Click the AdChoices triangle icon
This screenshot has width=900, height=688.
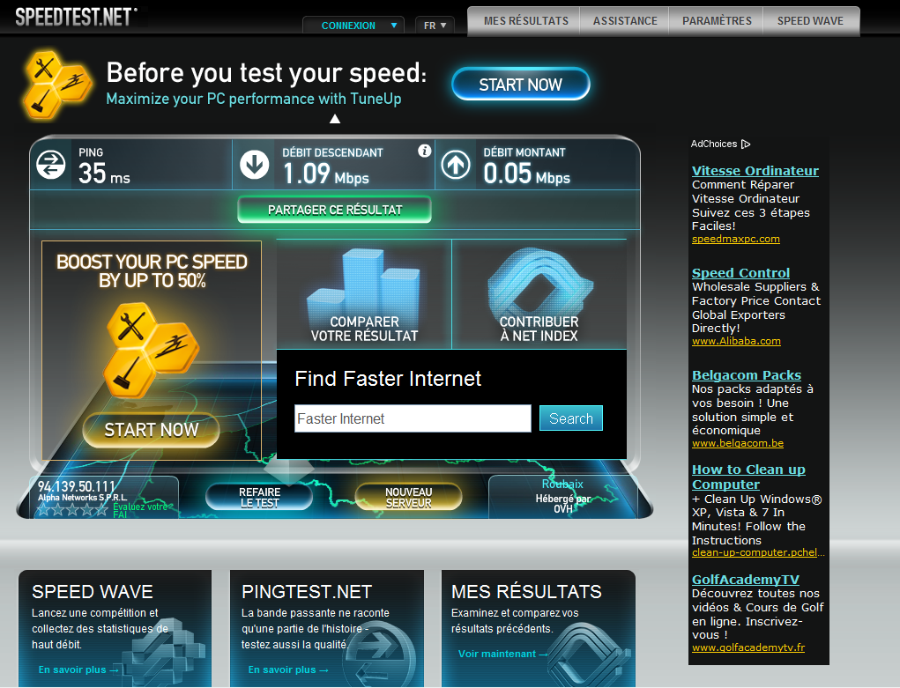[746, 144]
